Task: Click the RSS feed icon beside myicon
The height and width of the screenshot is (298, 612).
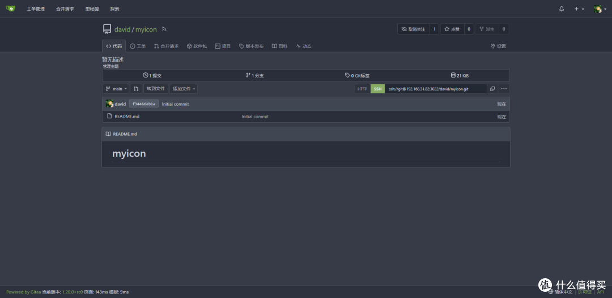Action: pyautogui.click(x=164, y=29)
